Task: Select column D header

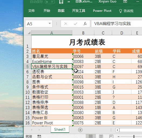Action: pos(122,33)
